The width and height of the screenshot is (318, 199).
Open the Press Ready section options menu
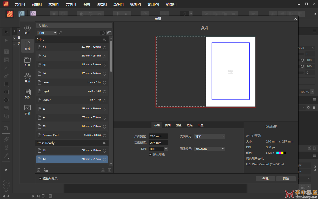(x=104, y=143)
